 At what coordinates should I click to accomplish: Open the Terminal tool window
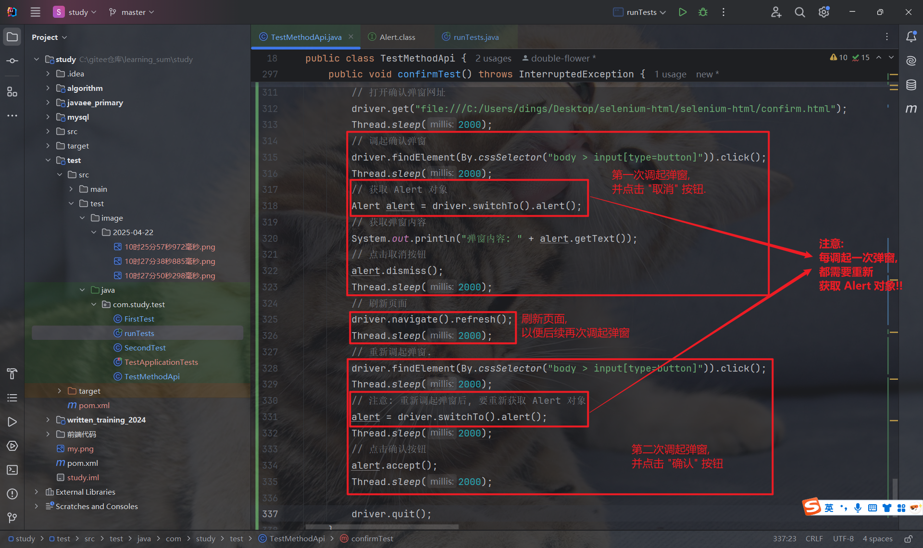[12, 470]
